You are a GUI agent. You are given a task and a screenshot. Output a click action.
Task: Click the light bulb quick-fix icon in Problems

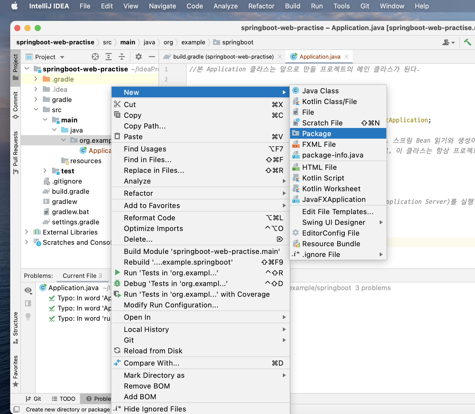pyautogui.click(x=28, y=316)
